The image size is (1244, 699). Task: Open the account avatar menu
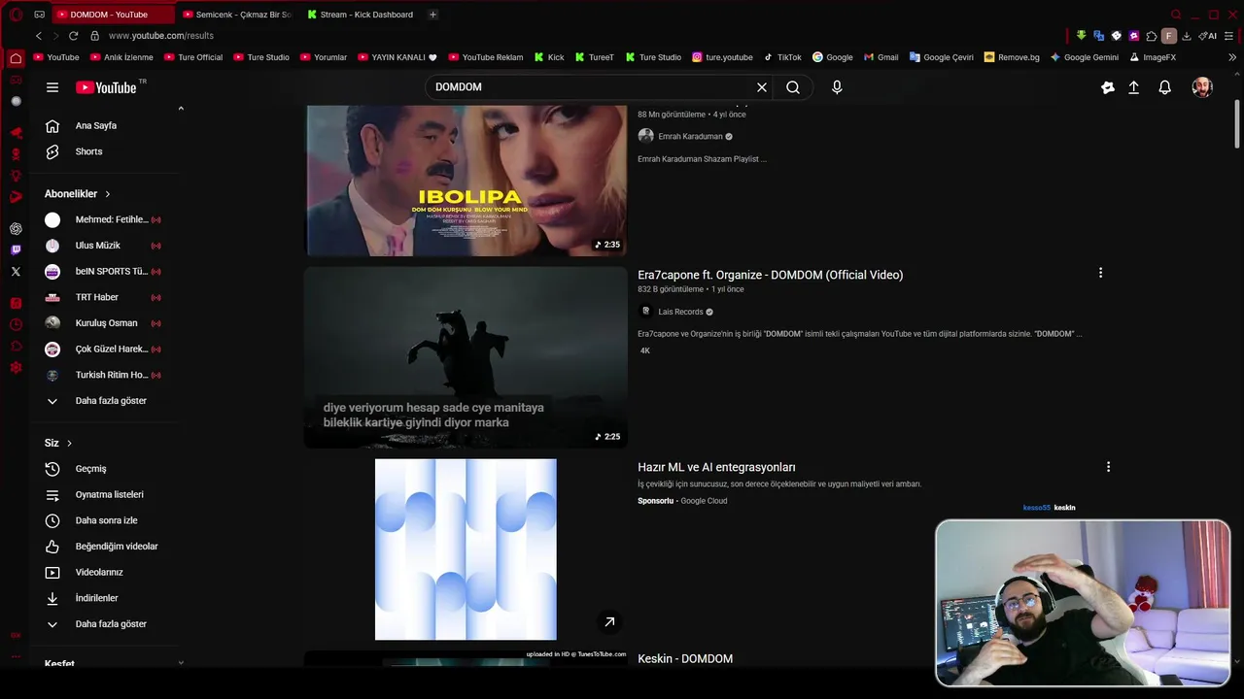tap(1202, 87)
